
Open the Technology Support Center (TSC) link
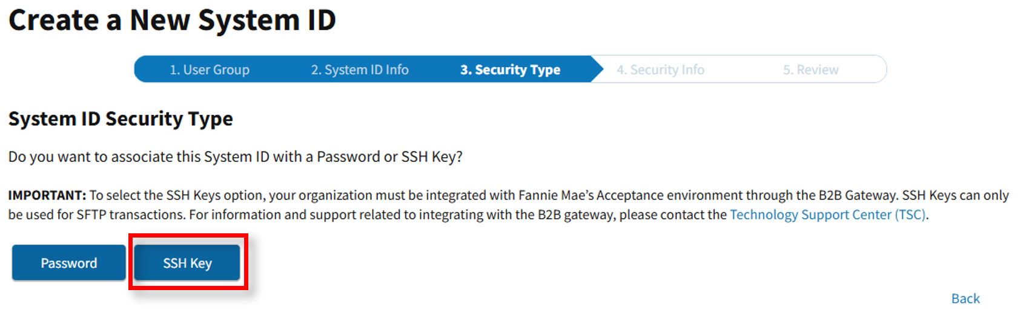click(827, 215)
